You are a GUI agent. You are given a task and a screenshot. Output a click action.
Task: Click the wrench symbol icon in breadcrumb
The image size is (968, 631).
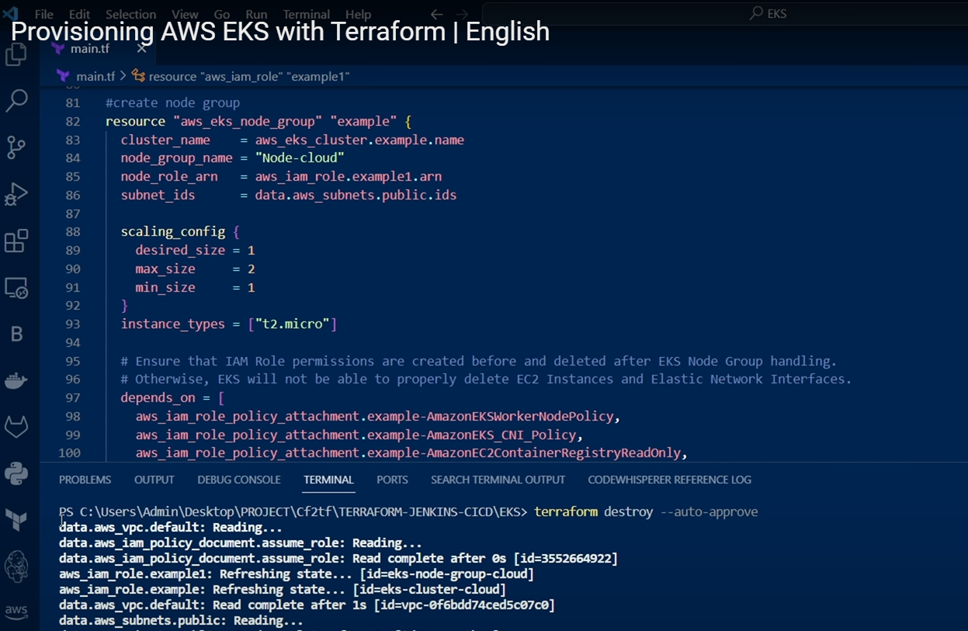pyautogui.click(x=138, y=76)
